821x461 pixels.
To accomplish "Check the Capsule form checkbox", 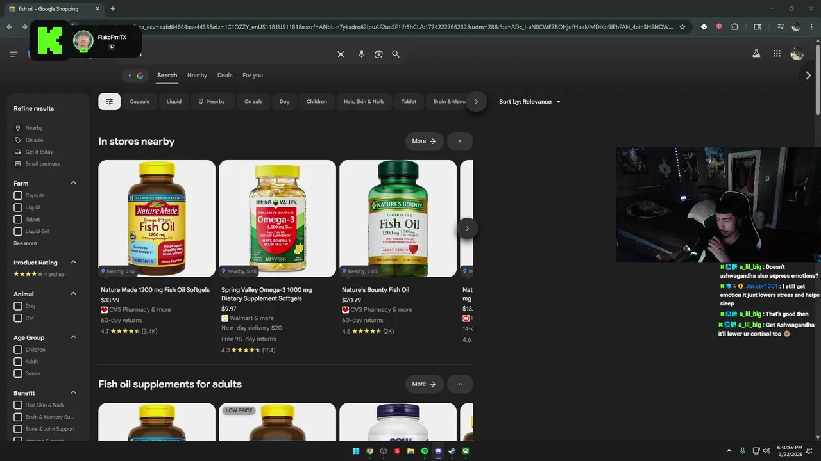I will pyautogui.click(x=18, y=195).
